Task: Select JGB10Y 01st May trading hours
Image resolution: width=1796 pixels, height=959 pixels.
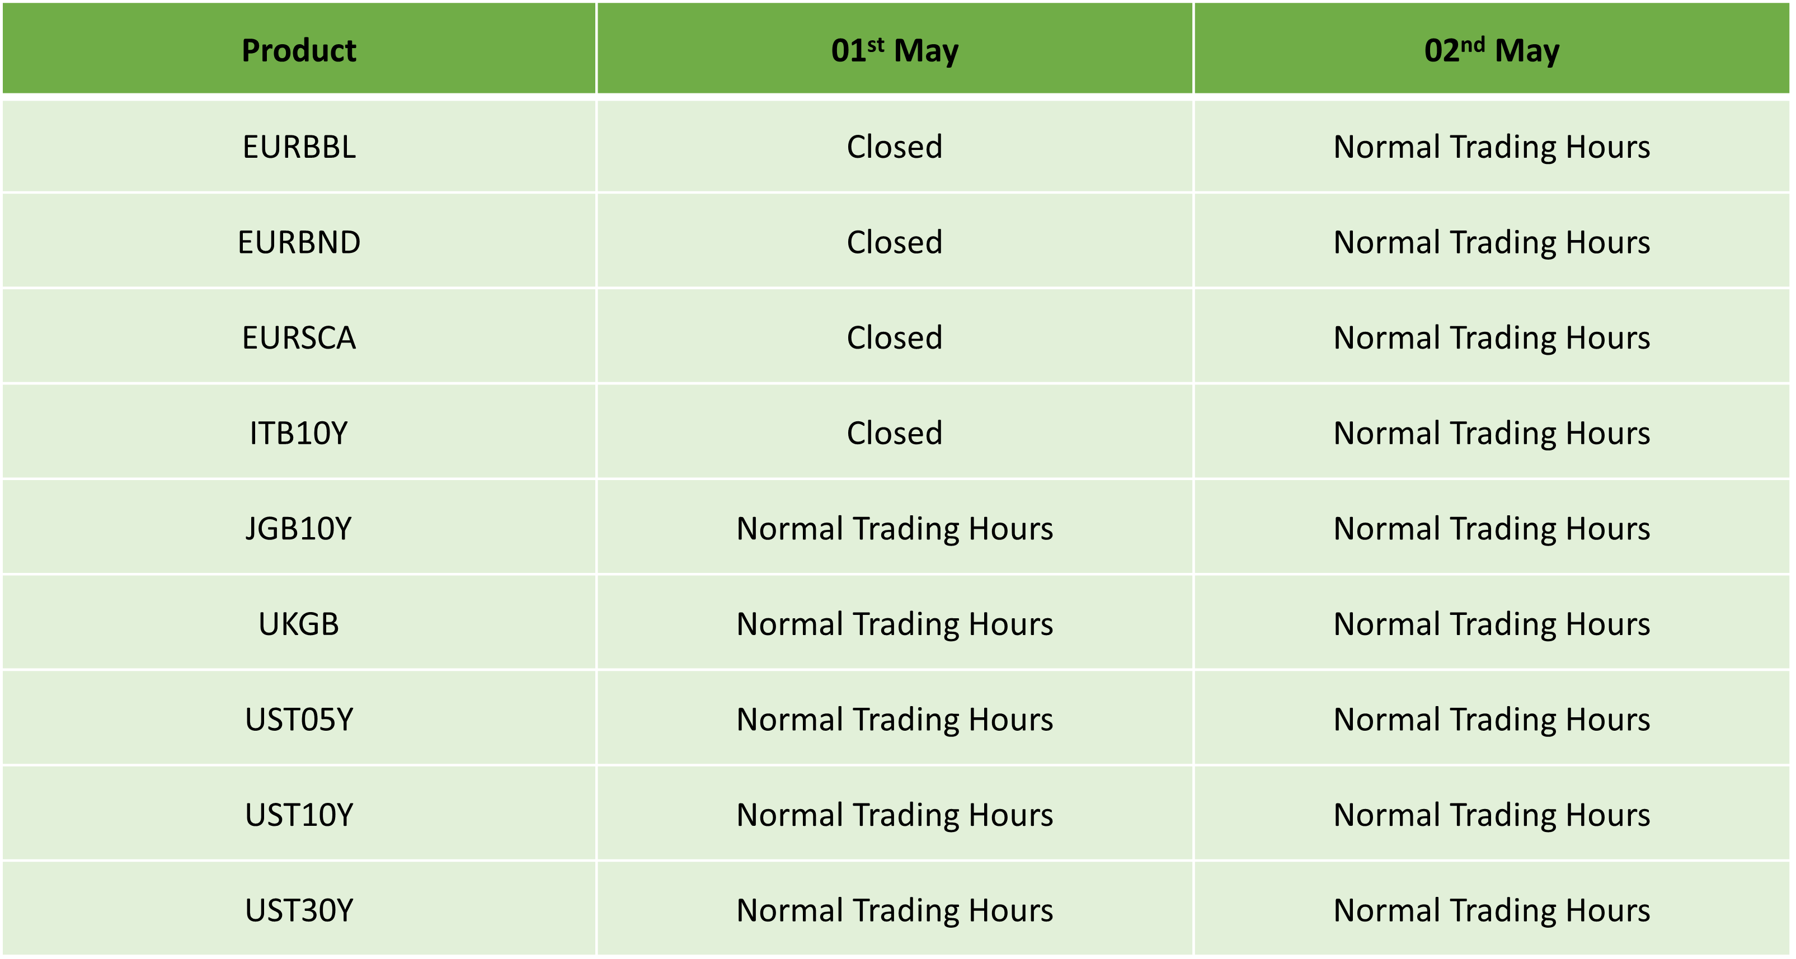Action: point(895,529)
